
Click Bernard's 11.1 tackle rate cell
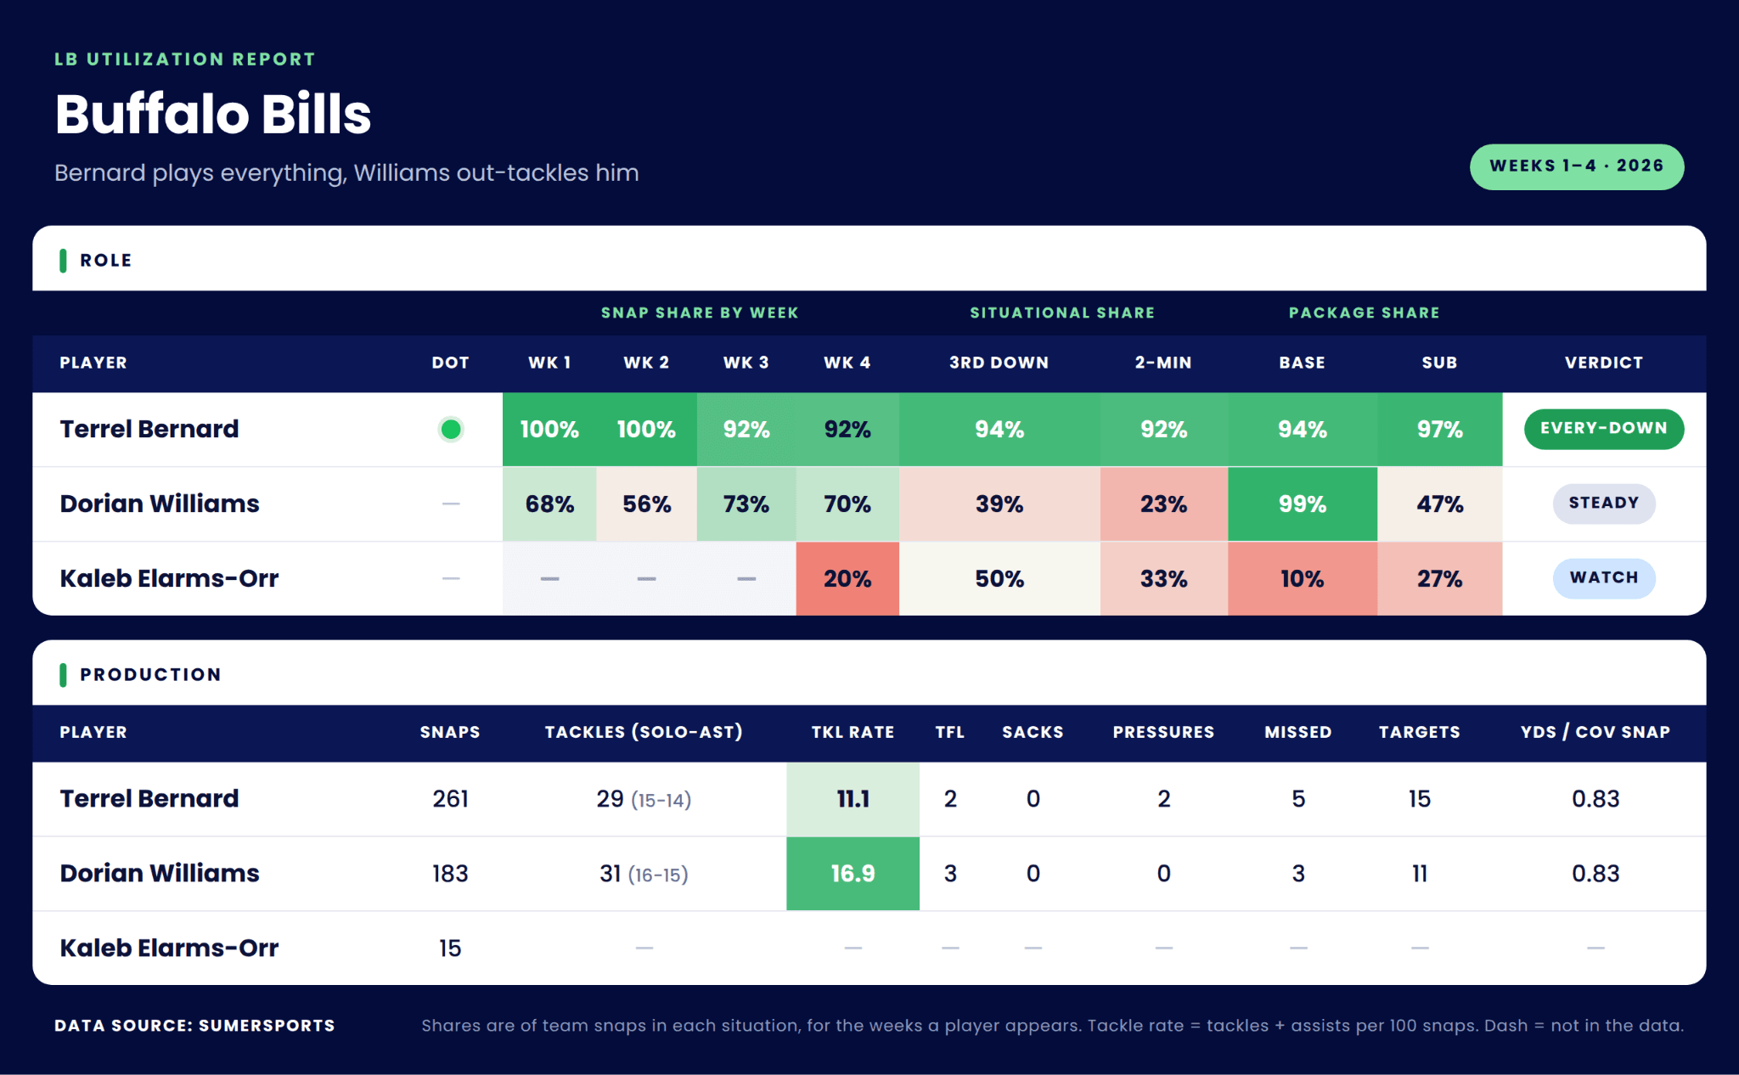tap(853, 799)
